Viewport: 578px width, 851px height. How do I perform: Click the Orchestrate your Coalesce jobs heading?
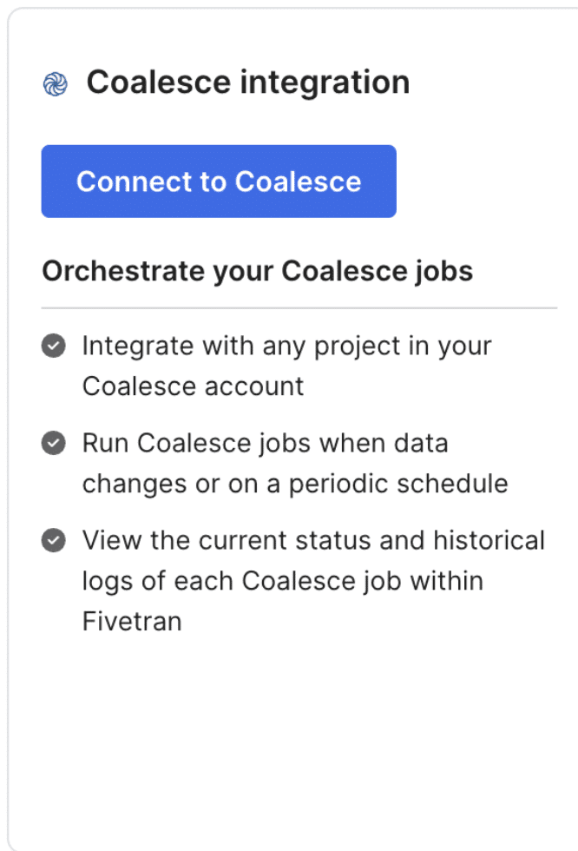tap(258, 271)
